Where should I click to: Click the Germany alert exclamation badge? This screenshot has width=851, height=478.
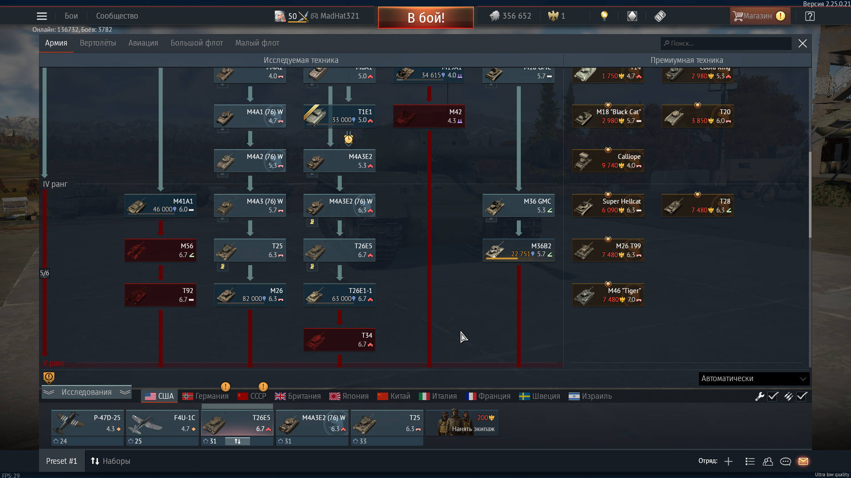click(x=225, y=387)
